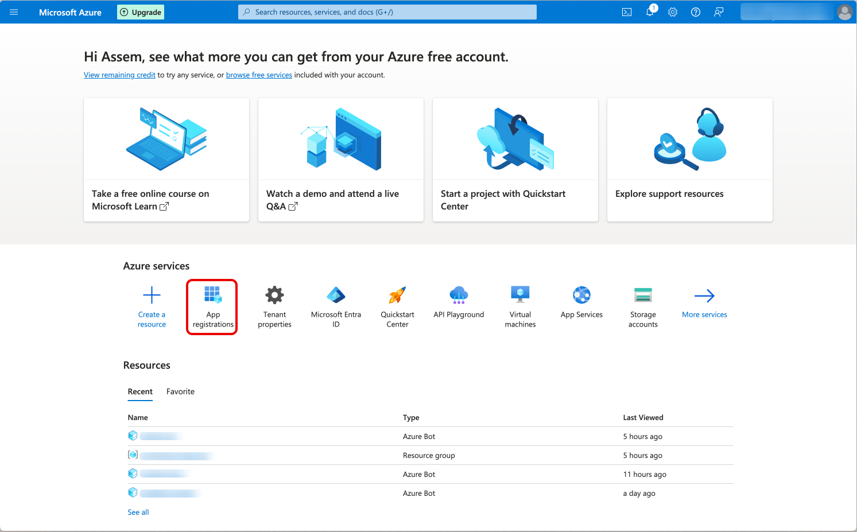
Task: Open external link icon on Microsoft Learn card
Action: tap(164, 207)
